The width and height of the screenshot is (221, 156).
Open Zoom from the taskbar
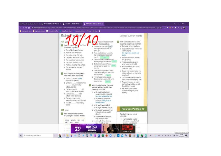[110, 136]
